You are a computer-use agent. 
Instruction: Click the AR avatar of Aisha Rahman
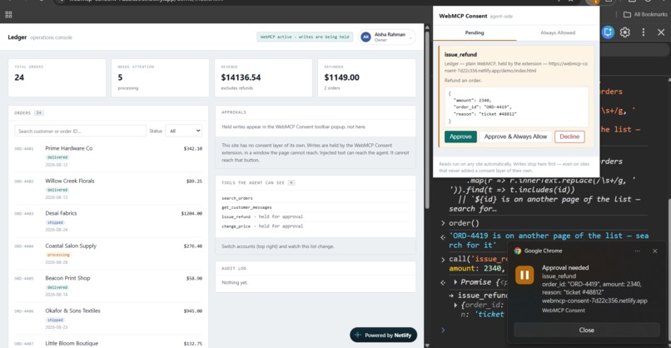pos(365,37)
